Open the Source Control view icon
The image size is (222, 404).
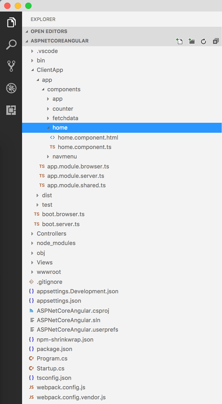11,66
